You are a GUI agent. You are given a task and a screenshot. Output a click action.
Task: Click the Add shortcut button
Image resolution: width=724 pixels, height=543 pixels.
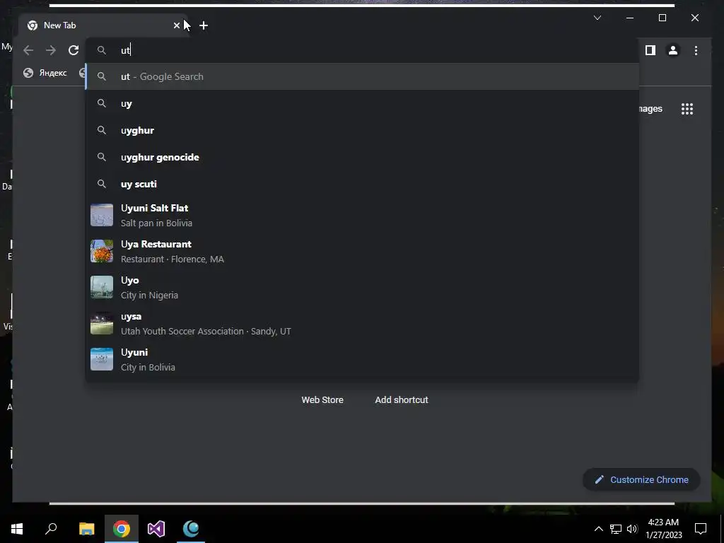(x=402, y=400)
